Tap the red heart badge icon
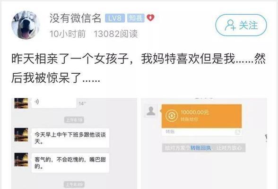The width and height of the screenshot is (278, 189). 150,18
